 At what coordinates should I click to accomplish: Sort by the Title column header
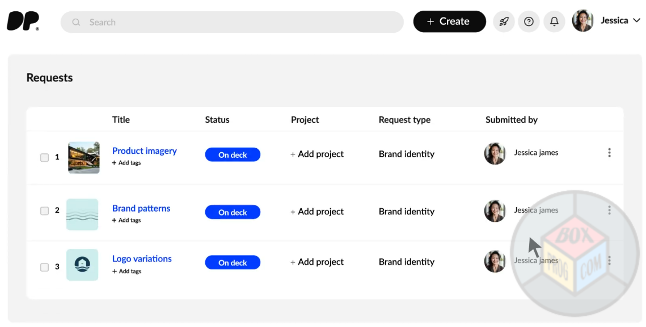click(x=121, y=120)
